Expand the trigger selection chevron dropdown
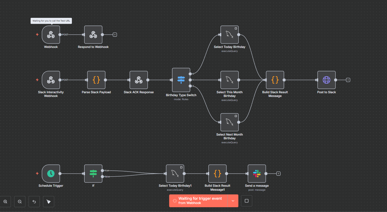This screenshot has height=212, width=387. [x=233, y=201]
